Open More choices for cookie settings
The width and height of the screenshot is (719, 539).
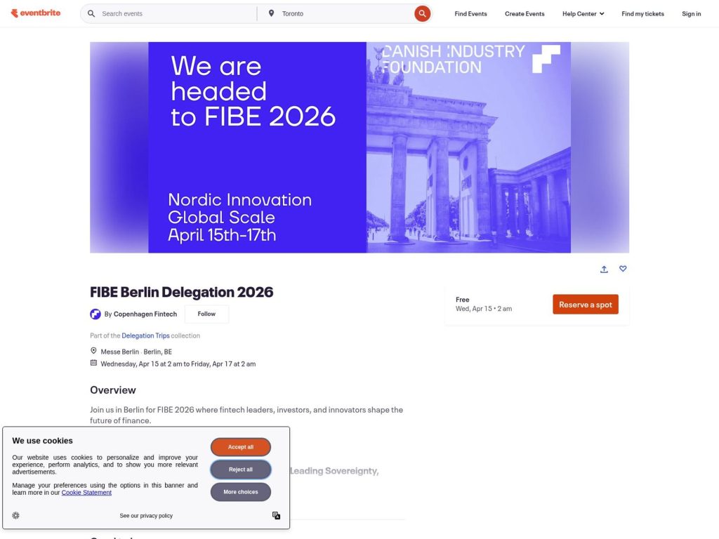[240, 491]
